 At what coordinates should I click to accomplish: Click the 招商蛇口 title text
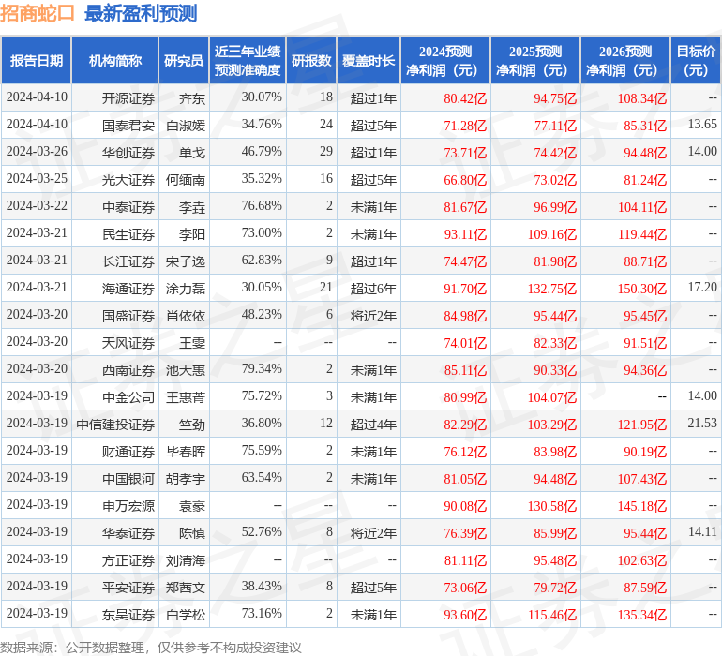[37, 13]
